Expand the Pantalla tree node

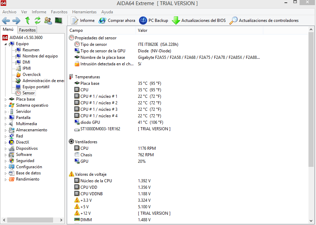point(5,118)
